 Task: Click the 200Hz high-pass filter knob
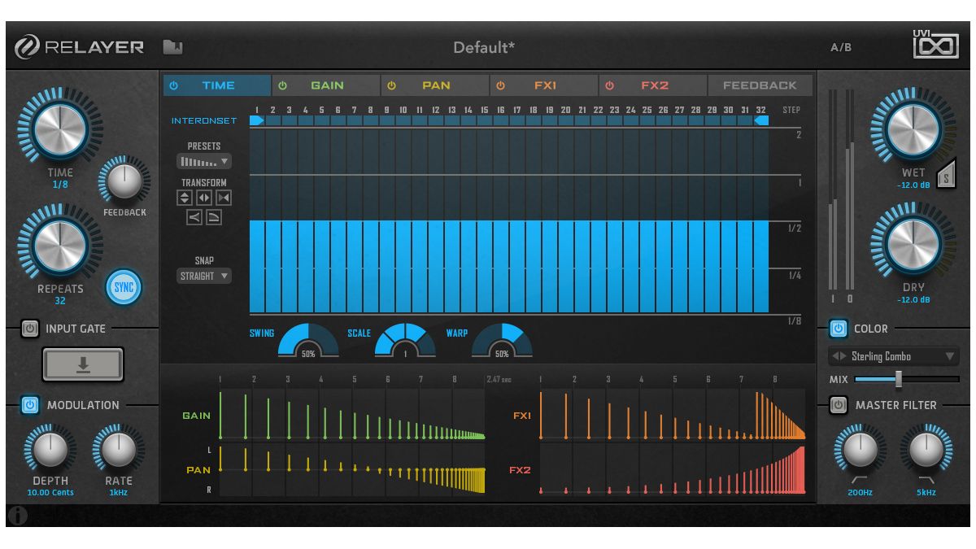pos(860,449)
